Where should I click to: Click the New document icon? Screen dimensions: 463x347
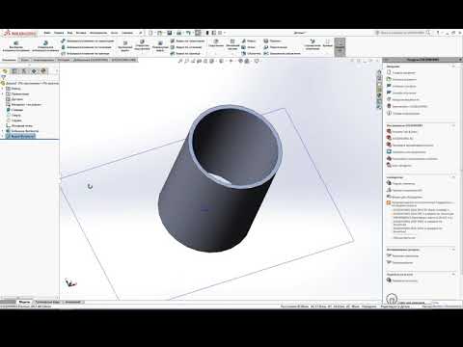(150, 33)
